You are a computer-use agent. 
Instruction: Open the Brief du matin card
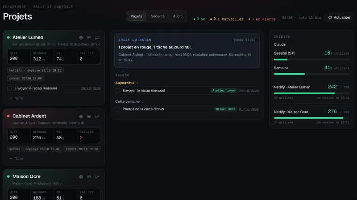point(187,51)
